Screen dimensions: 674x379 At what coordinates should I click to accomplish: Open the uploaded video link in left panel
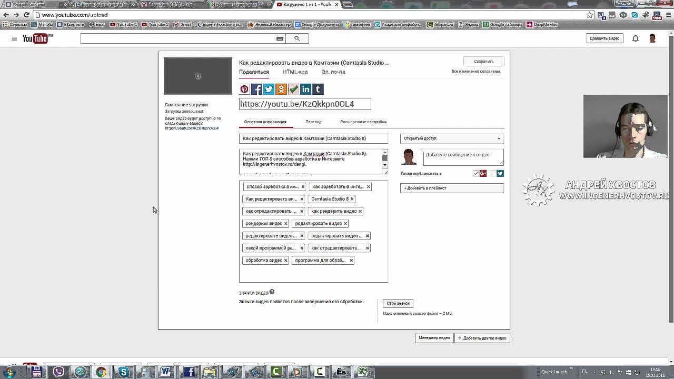click(x=192, y=128)
